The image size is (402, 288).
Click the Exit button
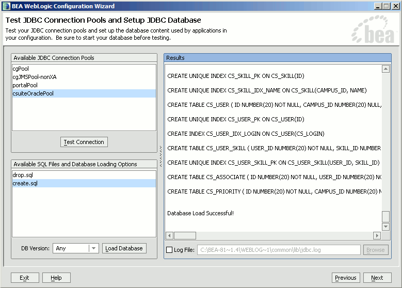[25, 278]
